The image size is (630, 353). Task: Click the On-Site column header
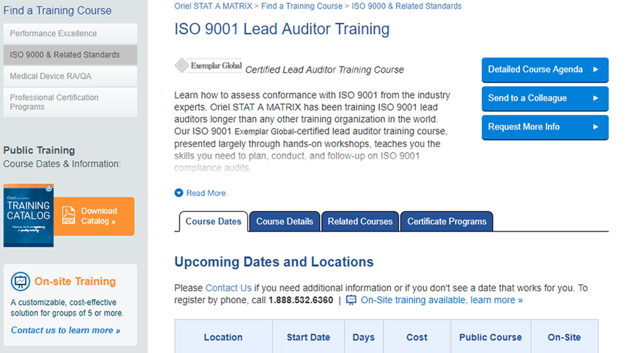[x=564, y=337]
